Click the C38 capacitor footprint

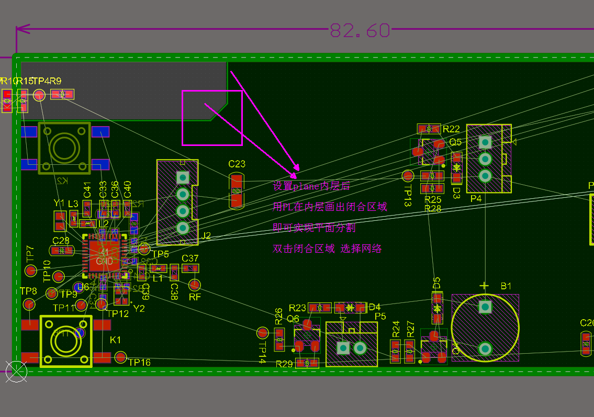[x=174, y=272]
